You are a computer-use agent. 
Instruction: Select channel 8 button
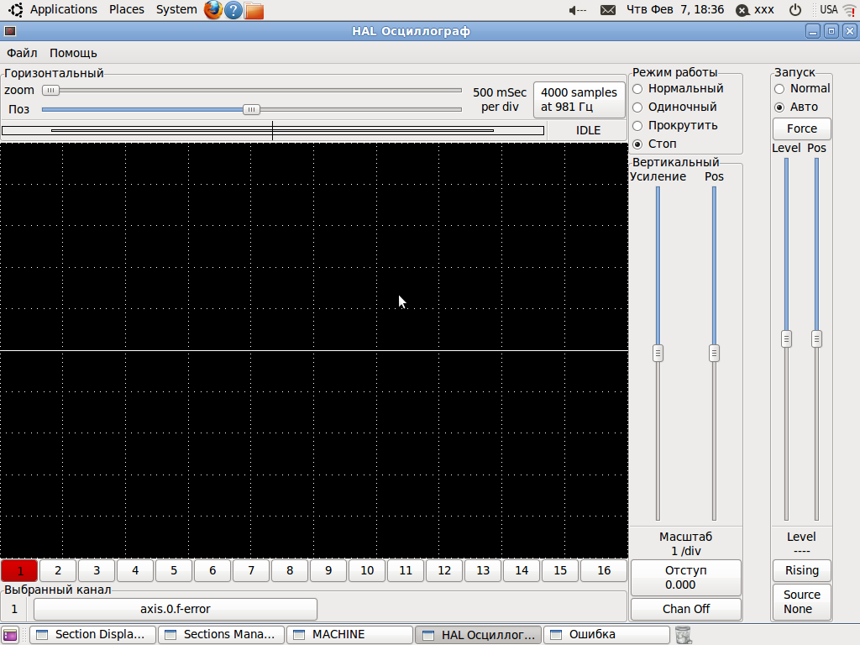pos(290,570)
